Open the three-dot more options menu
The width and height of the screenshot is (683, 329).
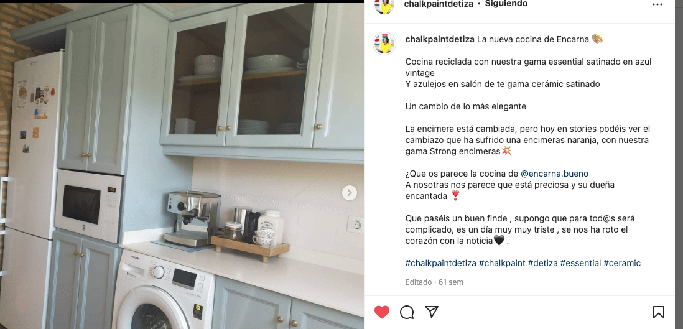pos(657,4)
